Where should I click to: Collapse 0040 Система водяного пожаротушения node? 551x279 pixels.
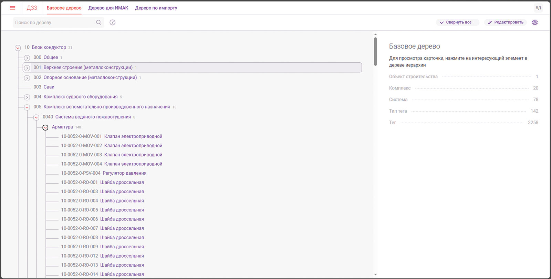pyautogui.click(x=36, y=117)
